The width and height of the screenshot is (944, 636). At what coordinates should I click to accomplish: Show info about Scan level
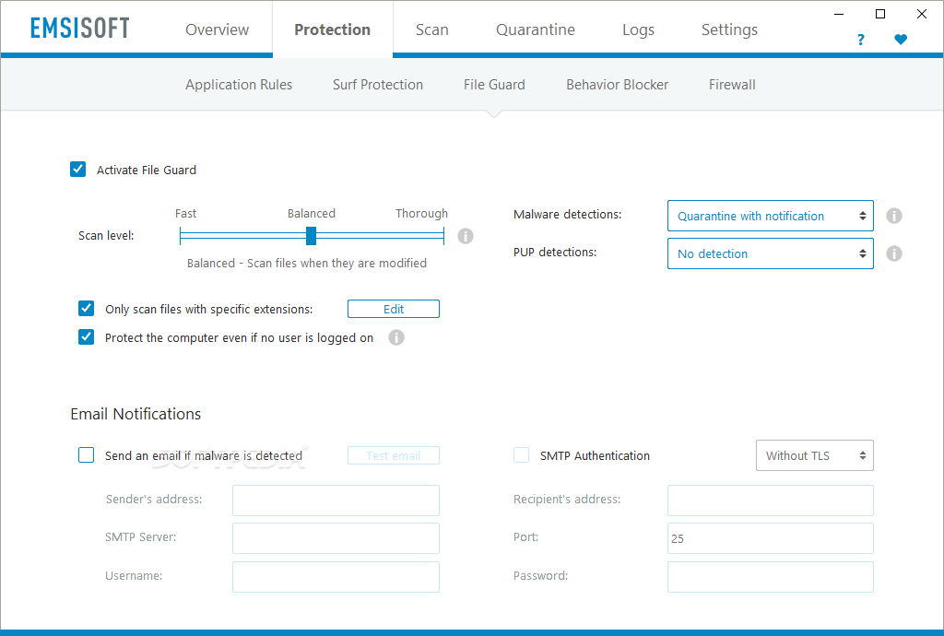tap(466, 236)
